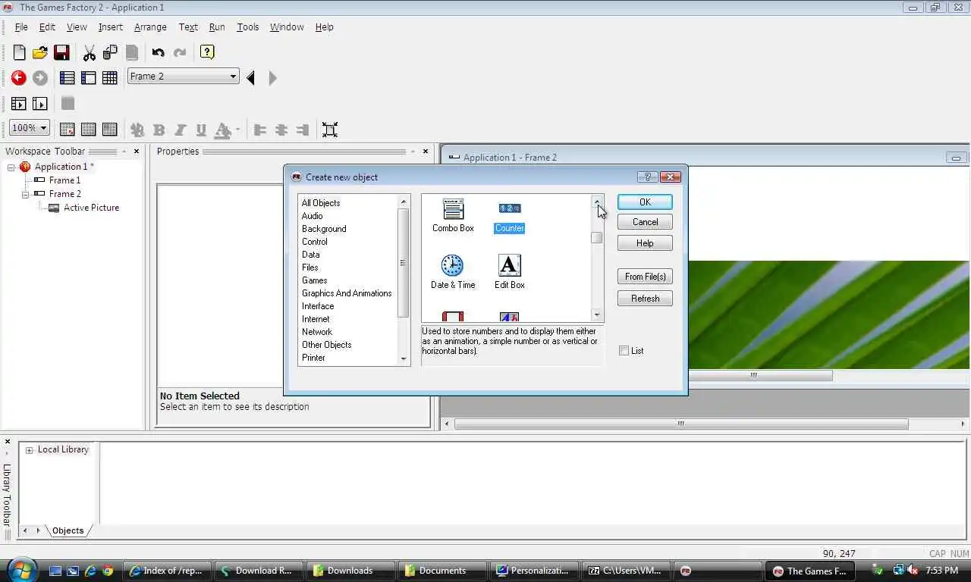Save application with the floppy disk icon

coord(61,52)
